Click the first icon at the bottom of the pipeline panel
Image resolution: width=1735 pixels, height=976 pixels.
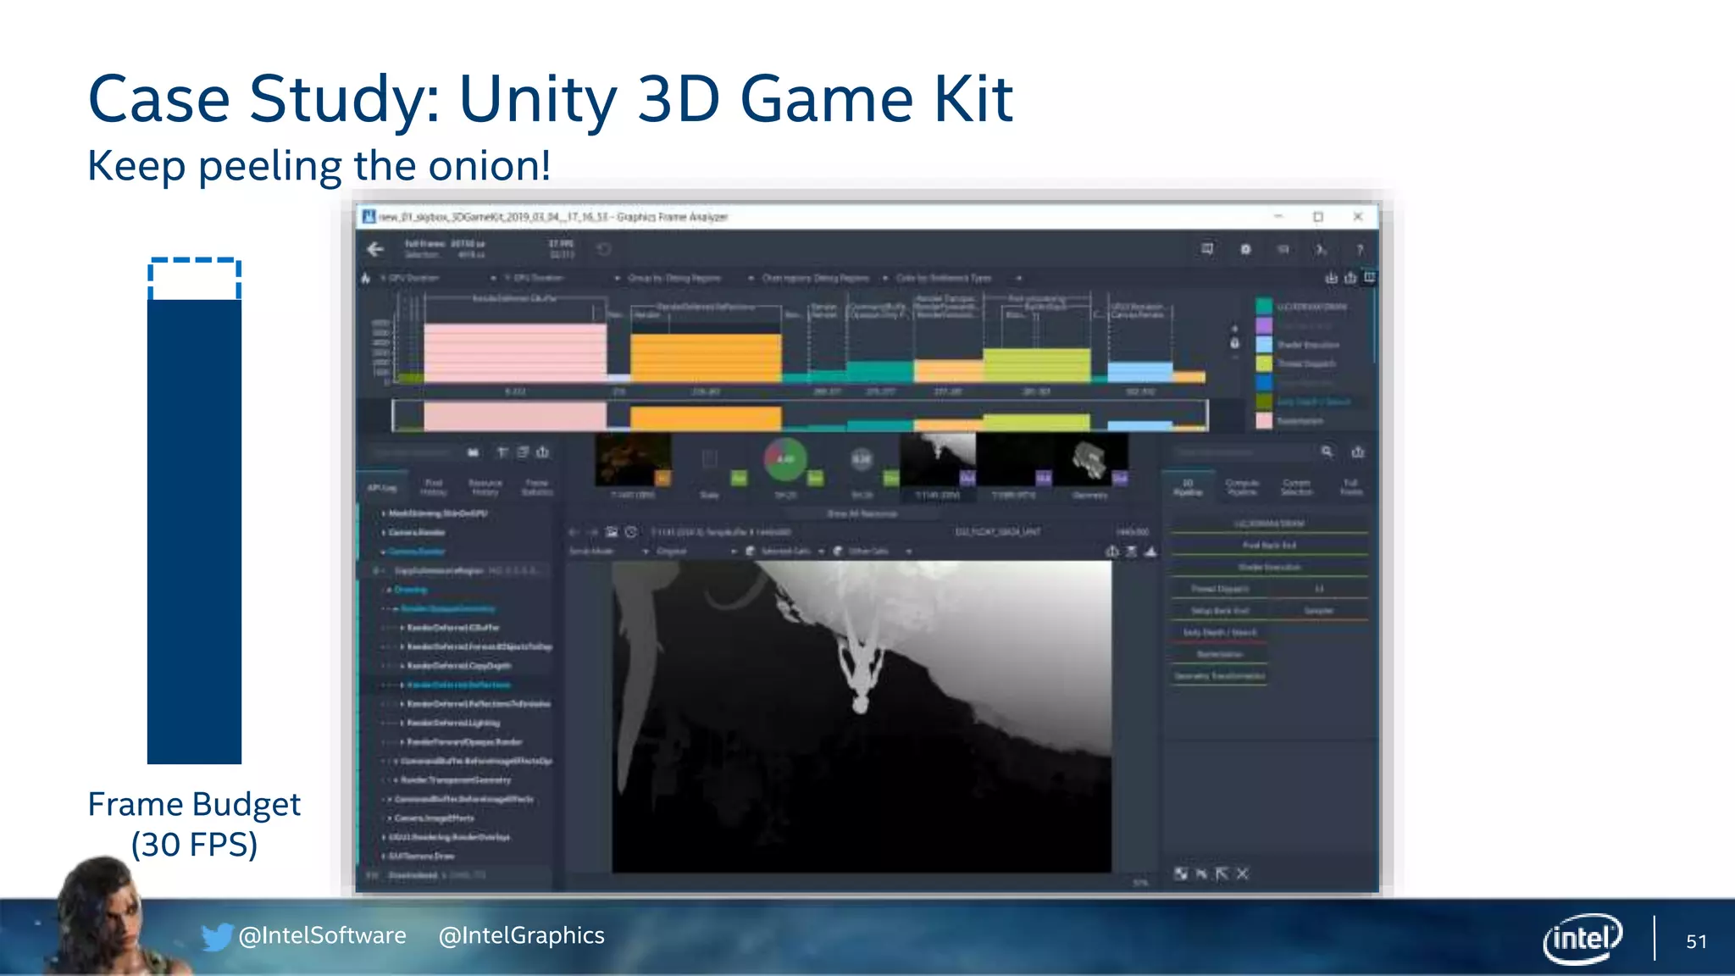coord(1181,873)
